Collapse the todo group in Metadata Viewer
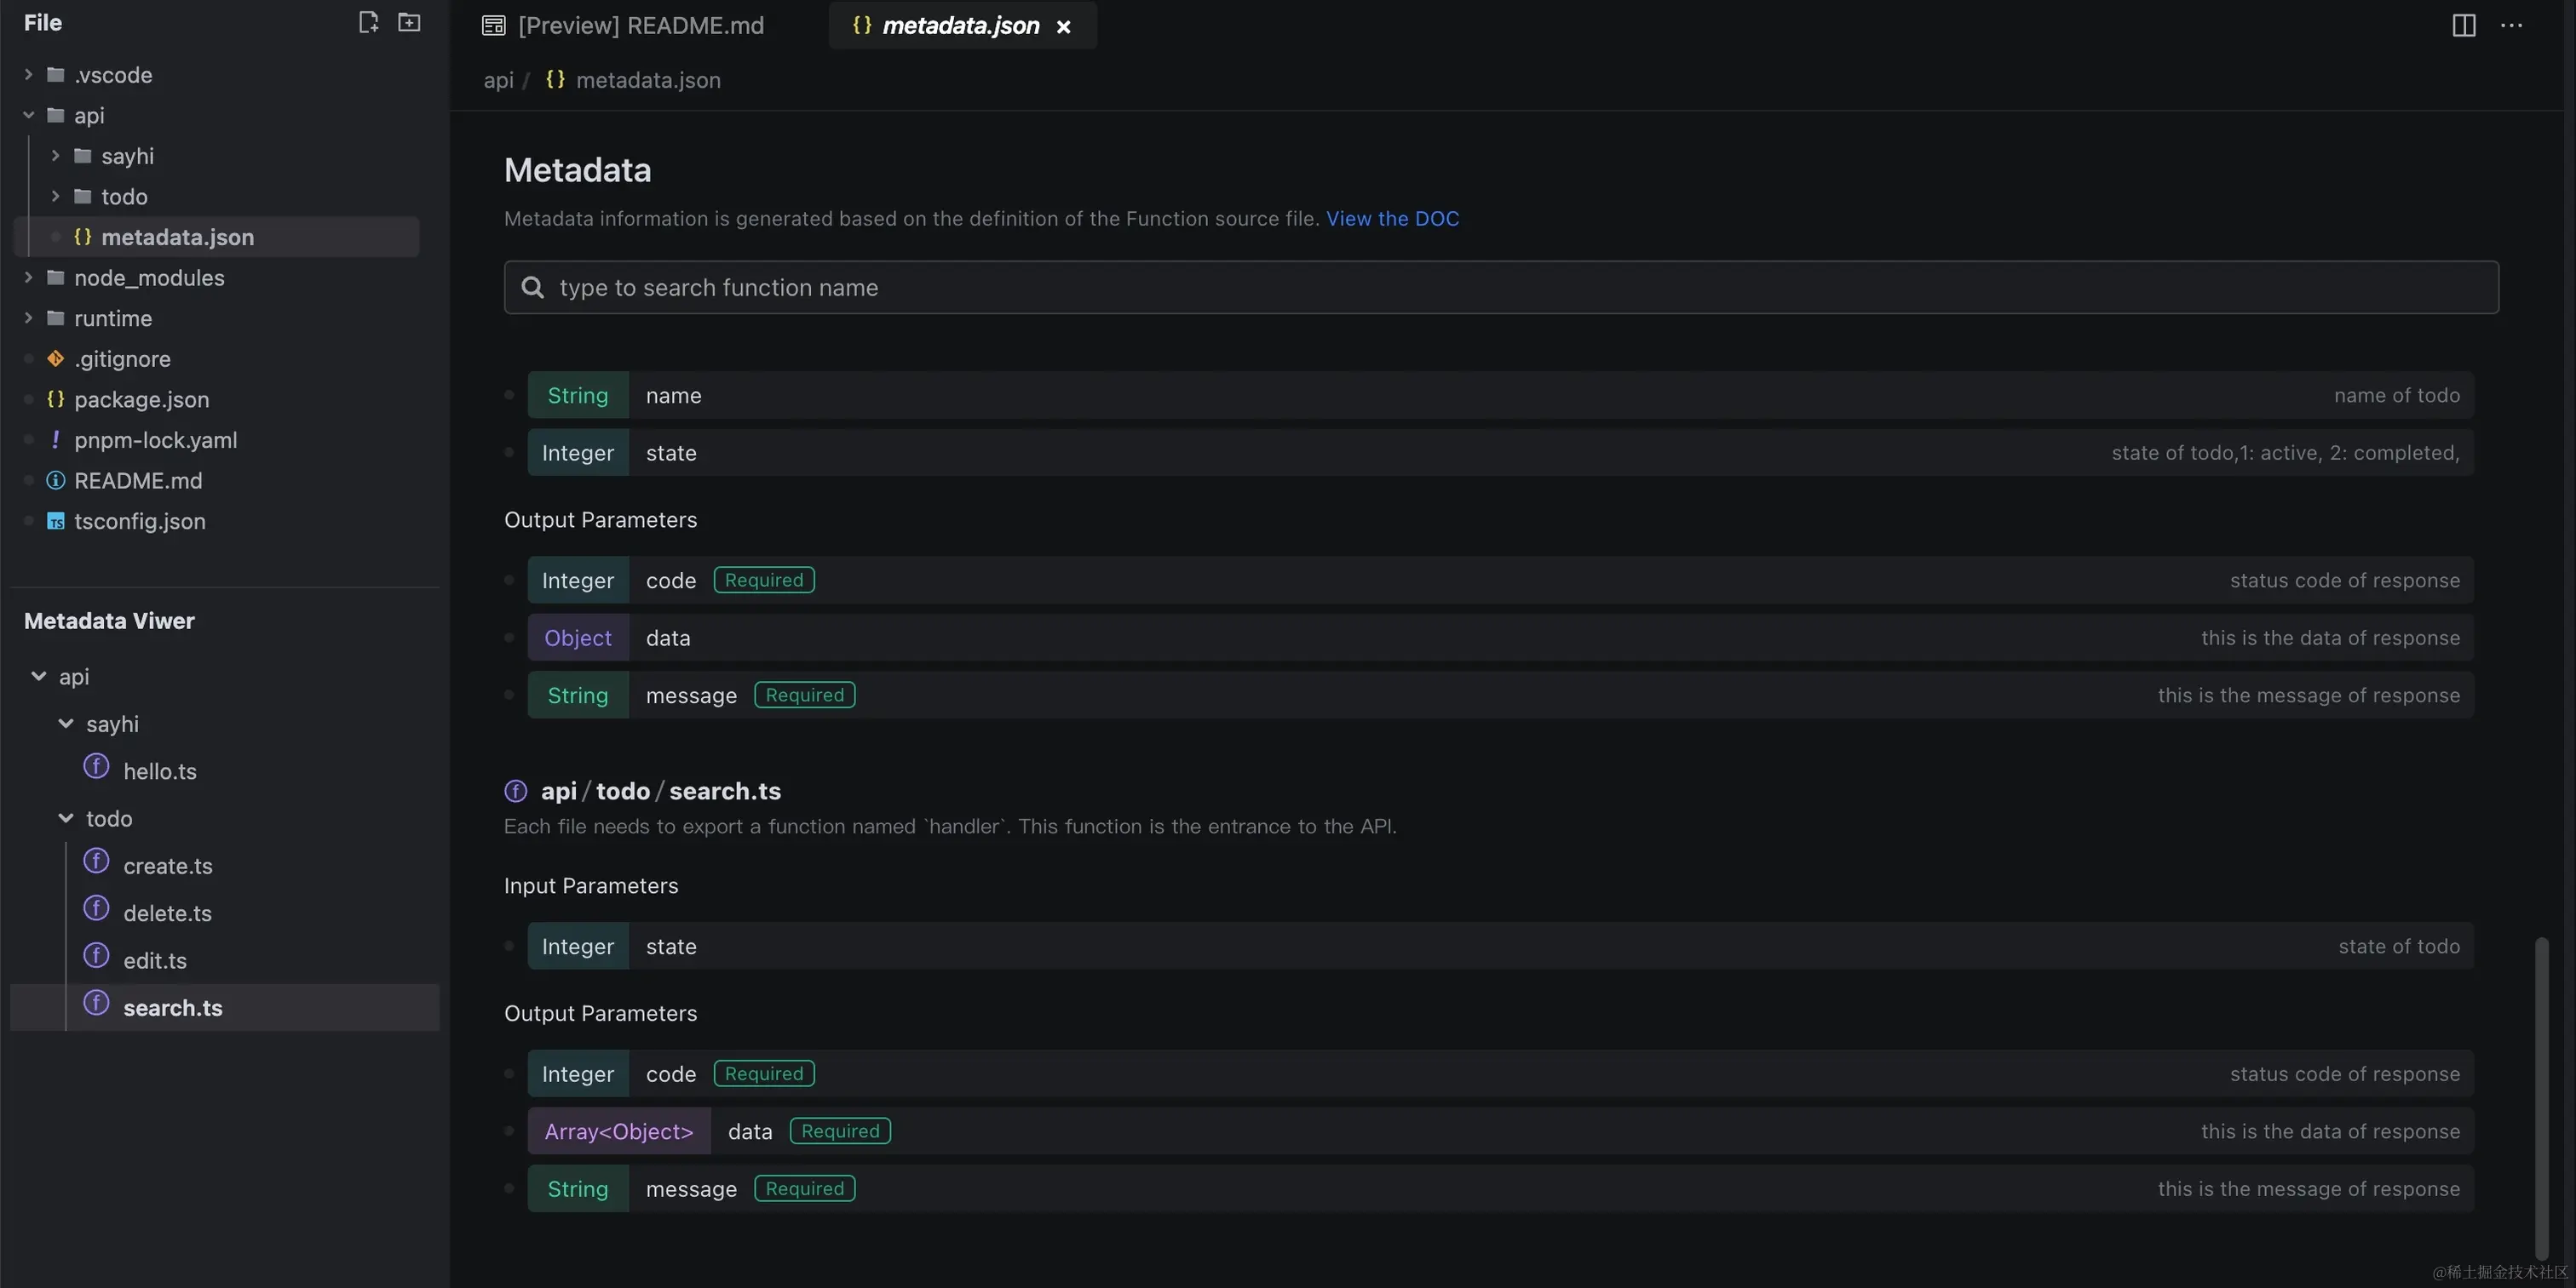This screenshot has width=2576, height=1288. coord(65,818)
